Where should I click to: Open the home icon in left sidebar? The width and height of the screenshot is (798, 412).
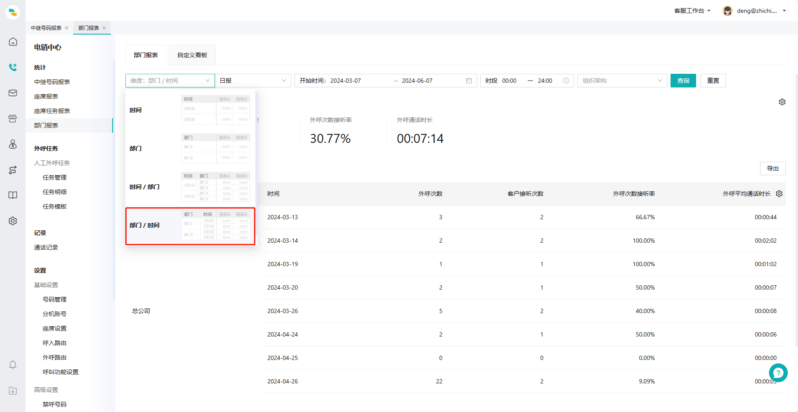[13, 42]
